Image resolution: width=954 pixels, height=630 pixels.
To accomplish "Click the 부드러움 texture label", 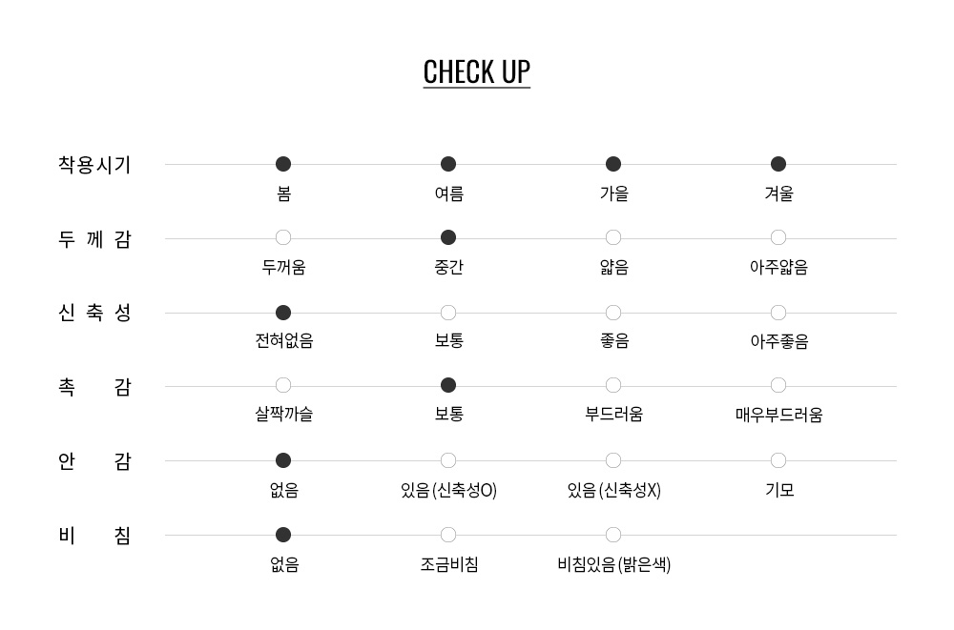I will pyautogui.click(x=613, y=415).
